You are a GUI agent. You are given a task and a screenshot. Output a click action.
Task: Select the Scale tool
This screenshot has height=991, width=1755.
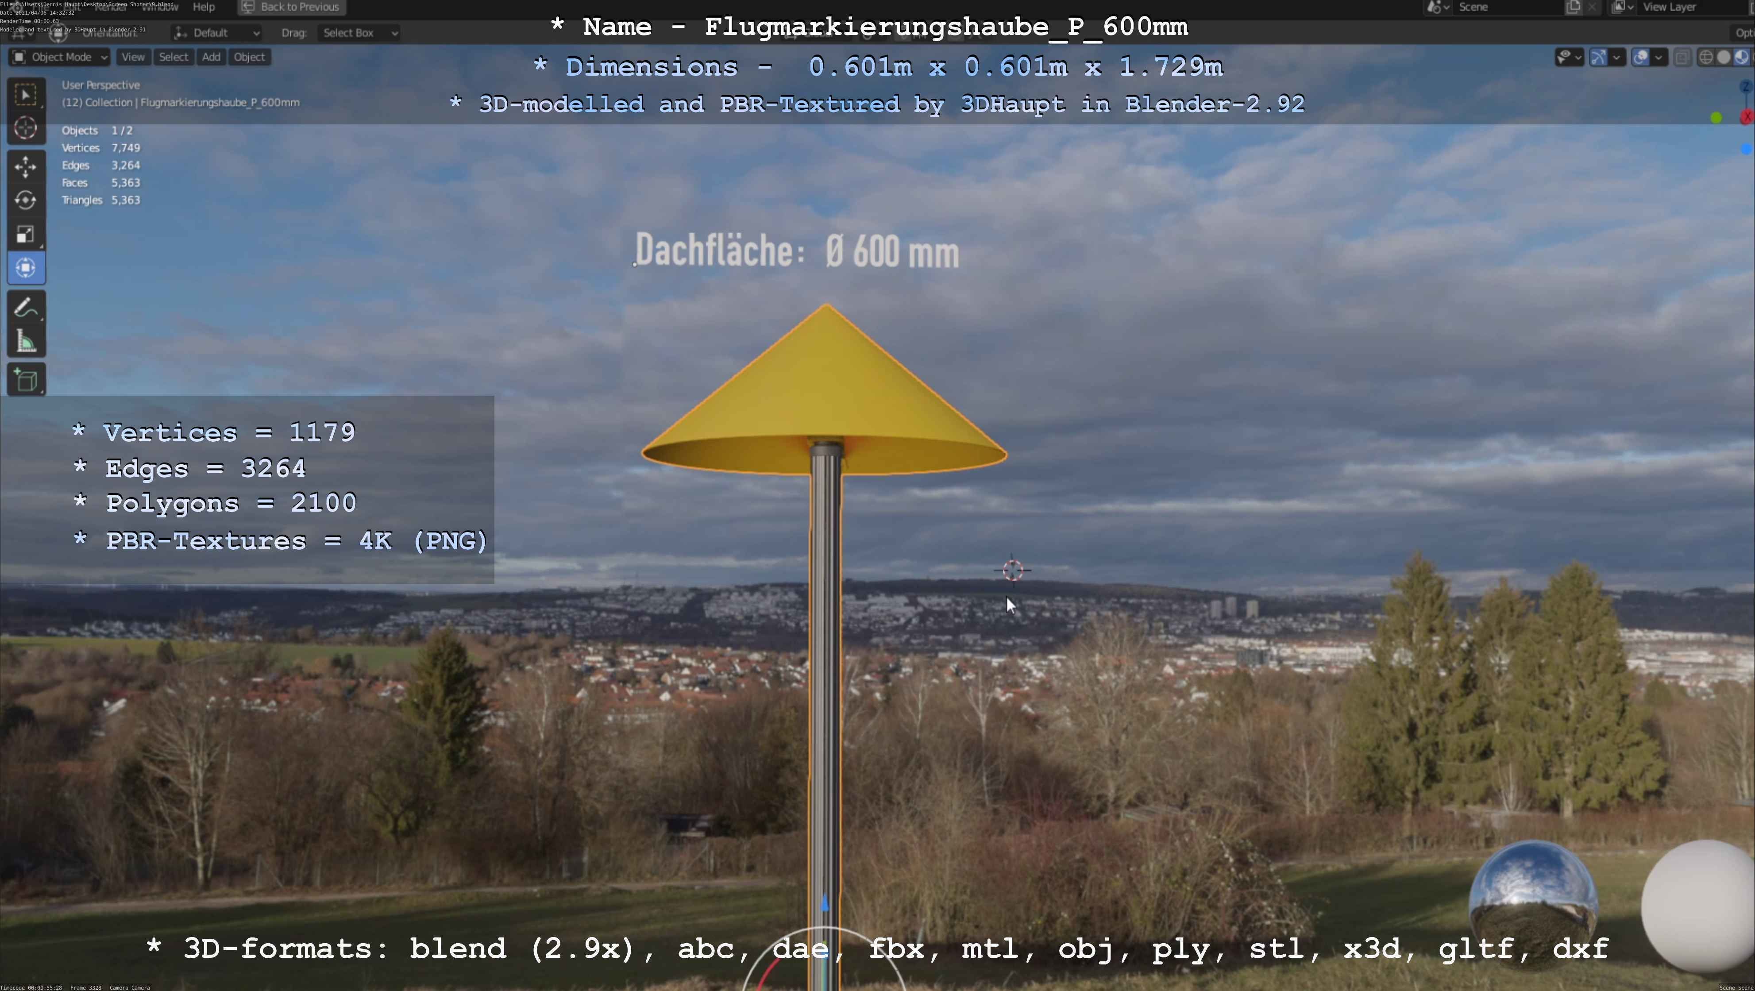click(26, 234)
